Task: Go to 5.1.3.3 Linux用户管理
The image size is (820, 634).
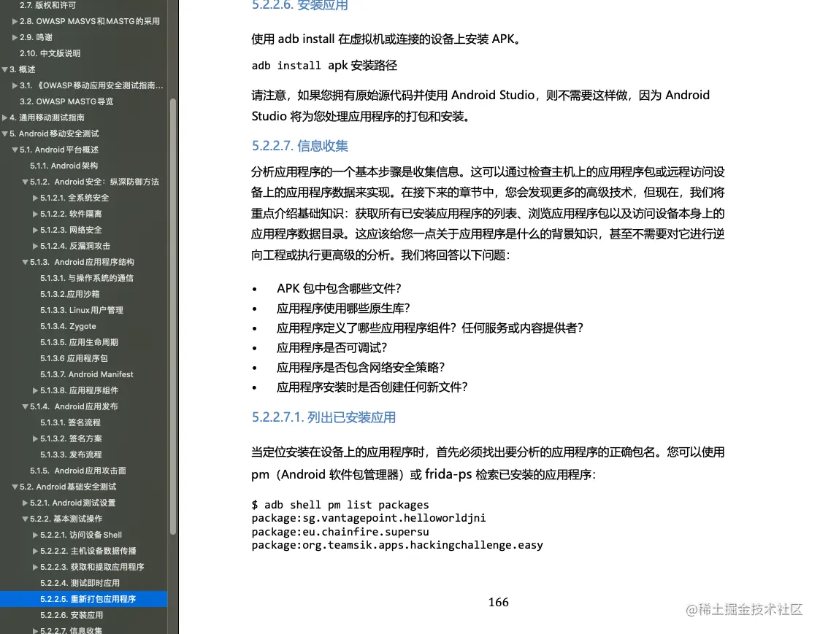Action: click(x=82, y=311)
